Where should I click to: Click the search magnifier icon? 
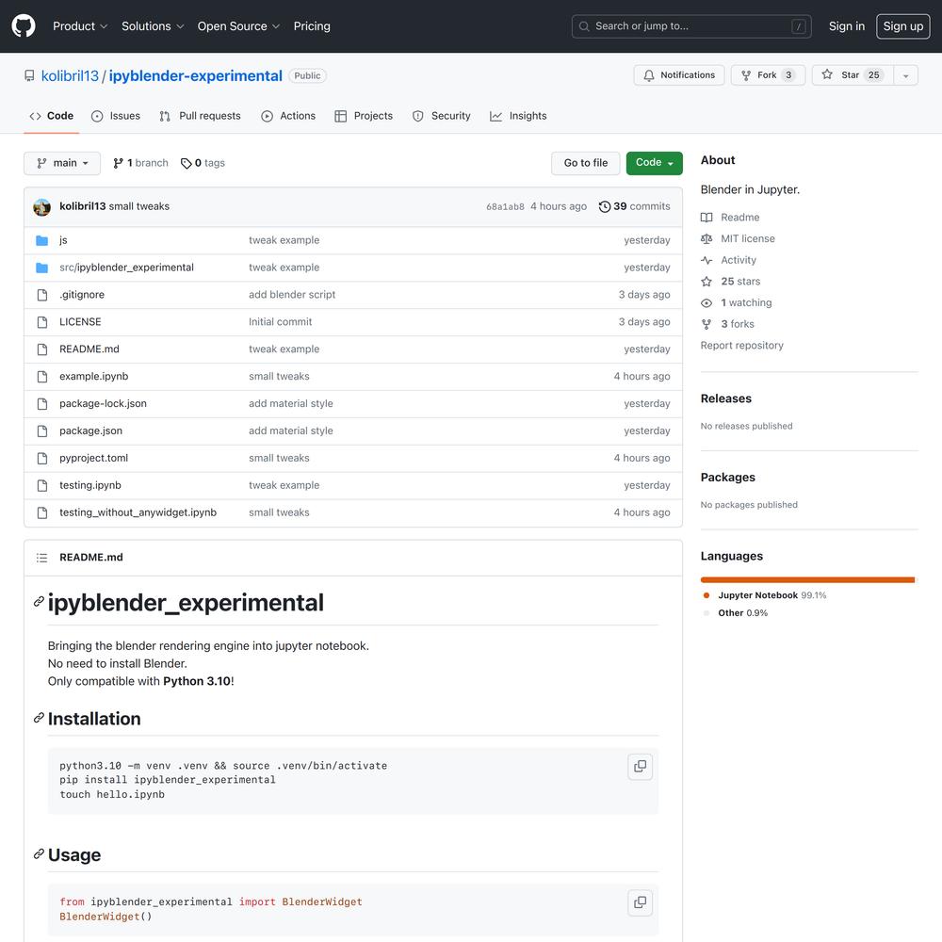coord(584,26)
